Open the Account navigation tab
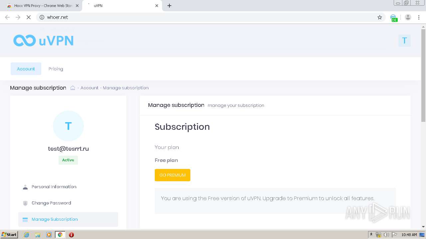Image resolution: width=426 pixels, height=239 pixels. coord(26,69)
